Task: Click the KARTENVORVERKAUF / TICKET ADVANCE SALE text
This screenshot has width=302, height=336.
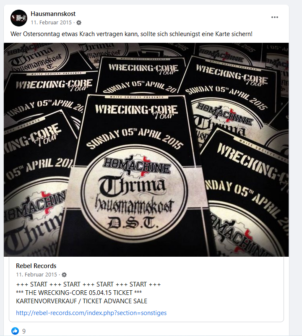Action: 82,301
